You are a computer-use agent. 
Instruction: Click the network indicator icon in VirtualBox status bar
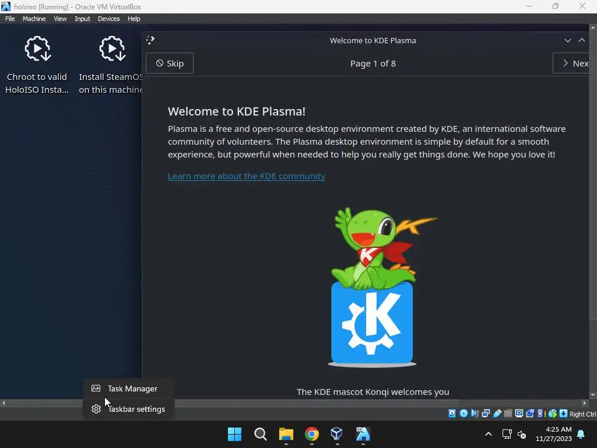pyautogui.click(x=486, y=414)
